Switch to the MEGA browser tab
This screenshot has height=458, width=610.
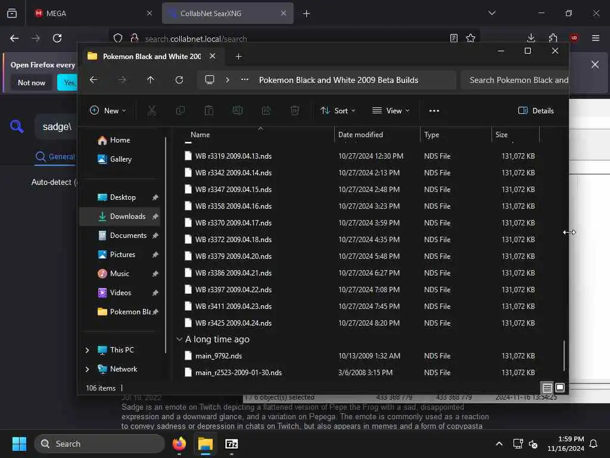click(x=92, y=13)
